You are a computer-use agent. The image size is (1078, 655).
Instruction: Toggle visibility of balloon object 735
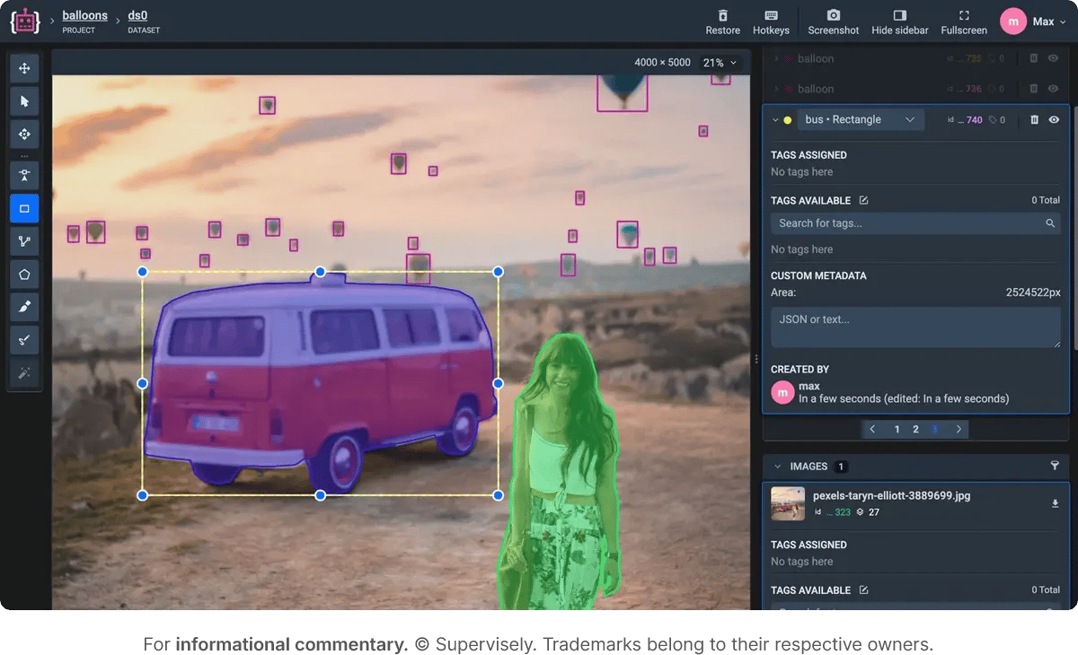pos(1053,58)
